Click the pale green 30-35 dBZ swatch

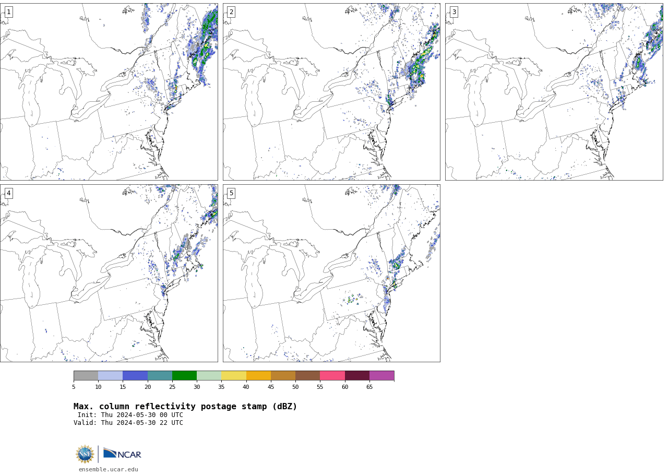tap(209, 376)
